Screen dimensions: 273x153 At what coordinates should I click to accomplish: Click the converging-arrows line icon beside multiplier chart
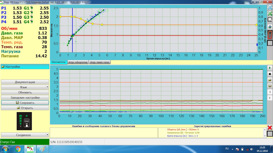270,27
